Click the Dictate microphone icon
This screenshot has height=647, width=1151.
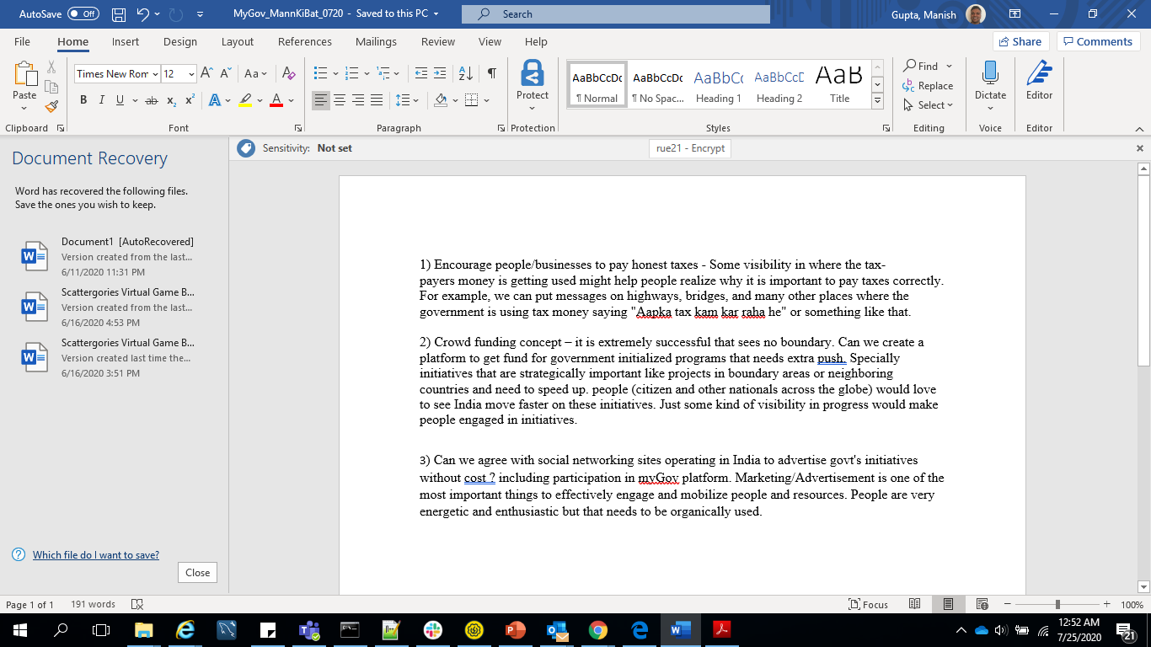pos(990,74)
